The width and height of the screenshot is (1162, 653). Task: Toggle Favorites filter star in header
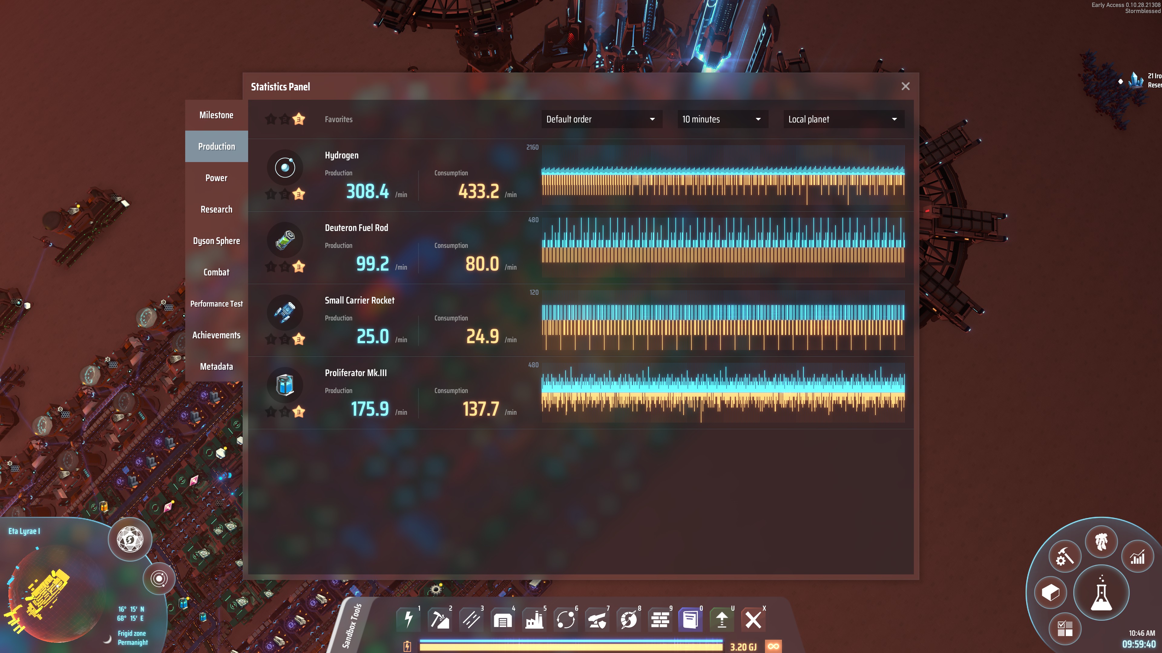[299, 119]
